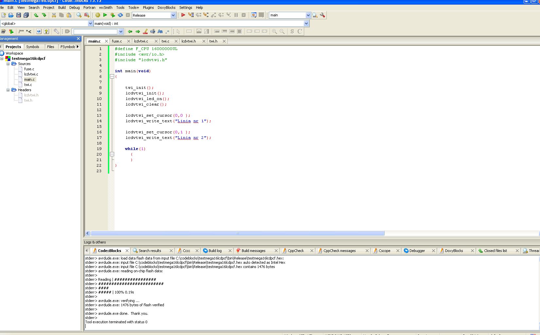The width and height of the screenshot is (540, 335).
Task: Run the project with green play icon
Action: [105, 15]
